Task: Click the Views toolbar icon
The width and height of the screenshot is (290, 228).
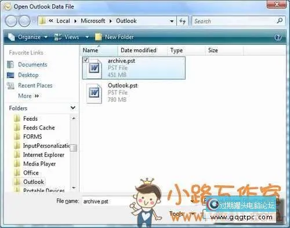Action: [58, 37]
